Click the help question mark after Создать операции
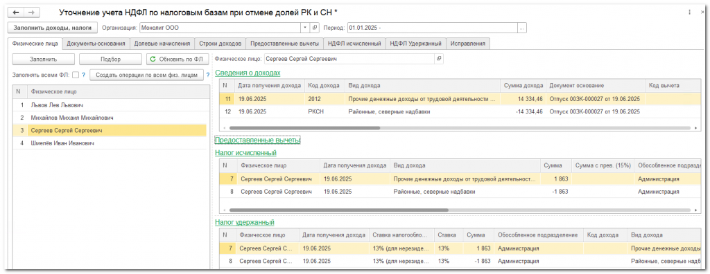The width and height of the screenshot is (710, 274). coord(208,75)
